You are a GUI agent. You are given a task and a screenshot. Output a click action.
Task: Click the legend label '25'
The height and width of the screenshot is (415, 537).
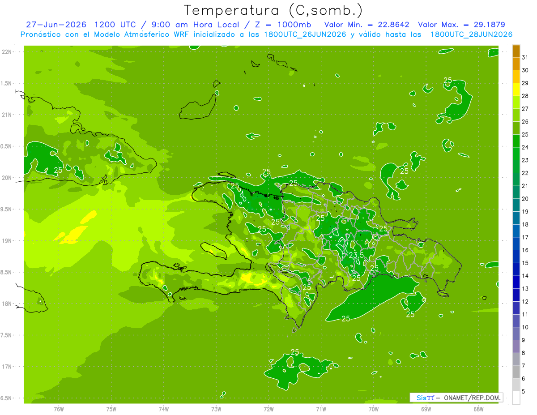pos(525,134)
